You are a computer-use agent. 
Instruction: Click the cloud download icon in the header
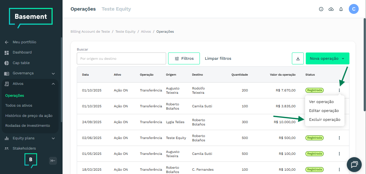(x=331, y=9)
